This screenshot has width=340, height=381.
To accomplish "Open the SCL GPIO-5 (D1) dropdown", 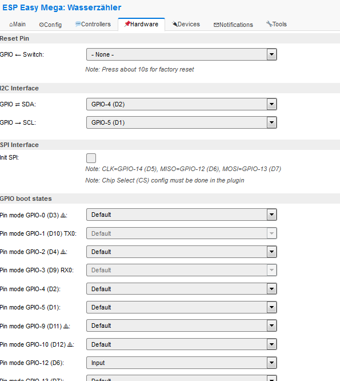I will (x=182, y=122).
